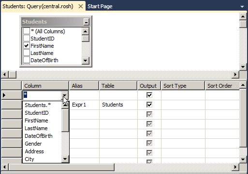
Task: Click the Sort Type column header
Action: 183,86
